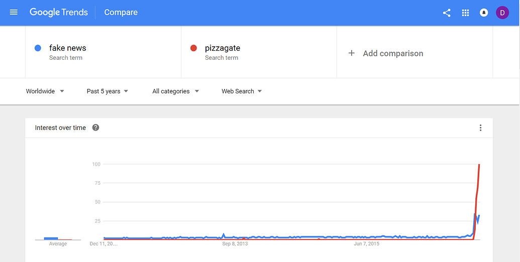The width and height of the screenshot is (520, 262).
Task: Click the red dot for pizzagate
Action: point(193,48)
